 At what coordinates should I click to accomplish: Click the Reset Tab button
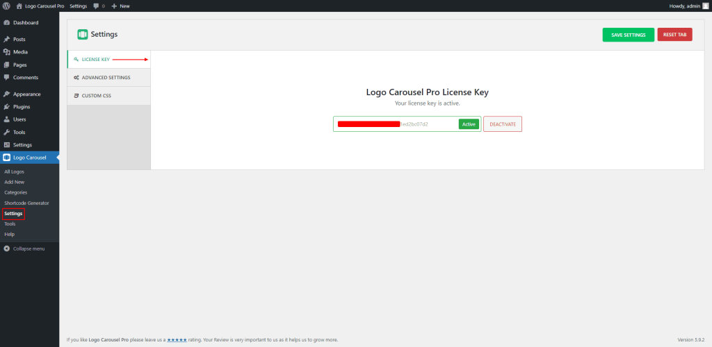(674, 35)
